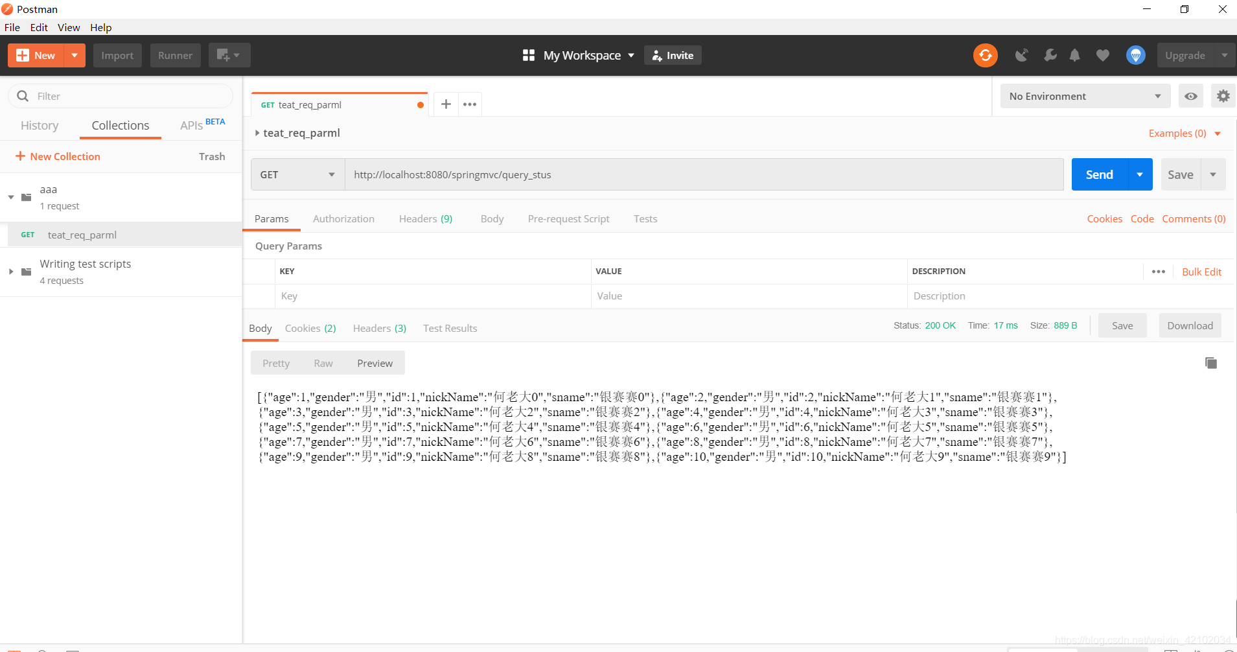
Task: Expand the Writing test scripts collection
Action: coord(11,272)
